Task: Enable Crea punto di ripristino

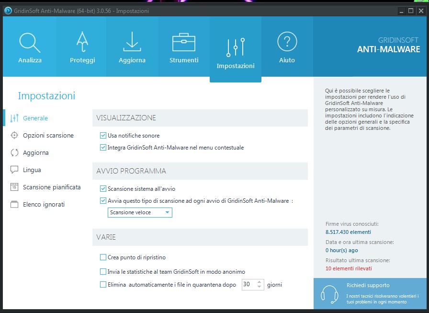Action: [x=103, y=257]
